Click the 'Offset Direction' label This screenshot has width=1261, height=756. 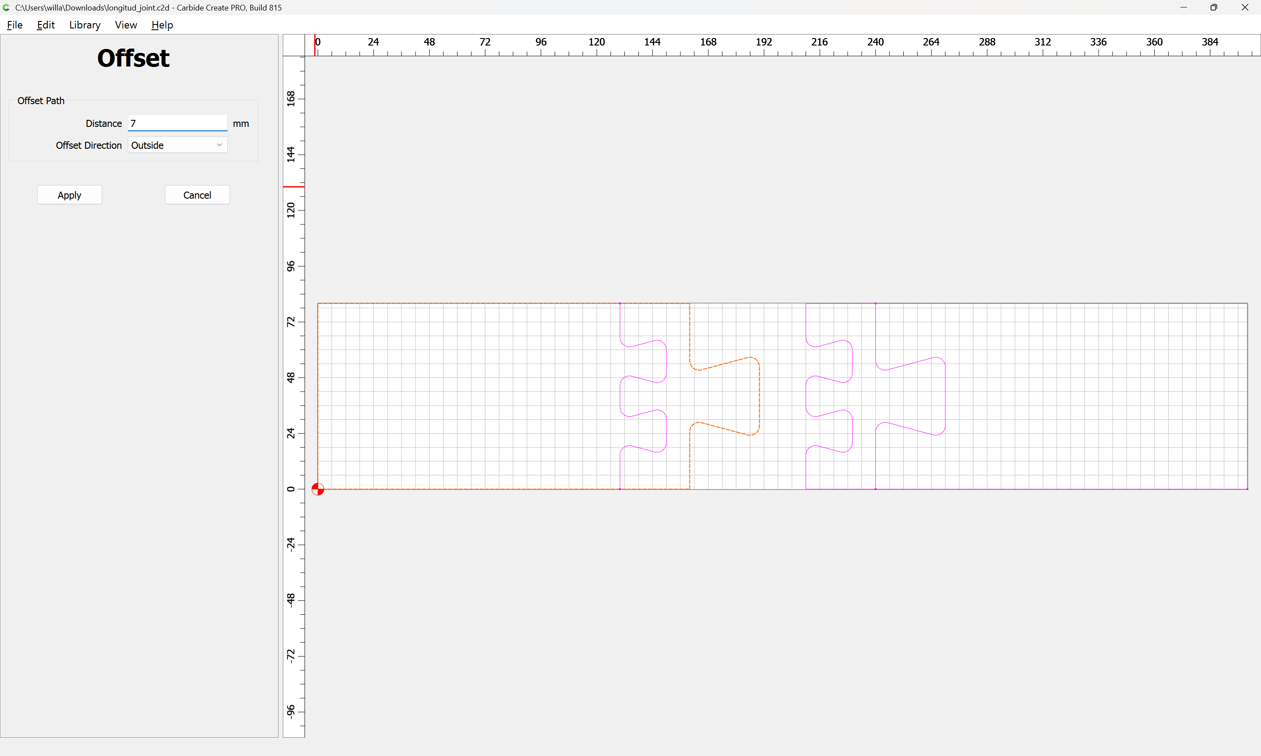click(89, 145)
